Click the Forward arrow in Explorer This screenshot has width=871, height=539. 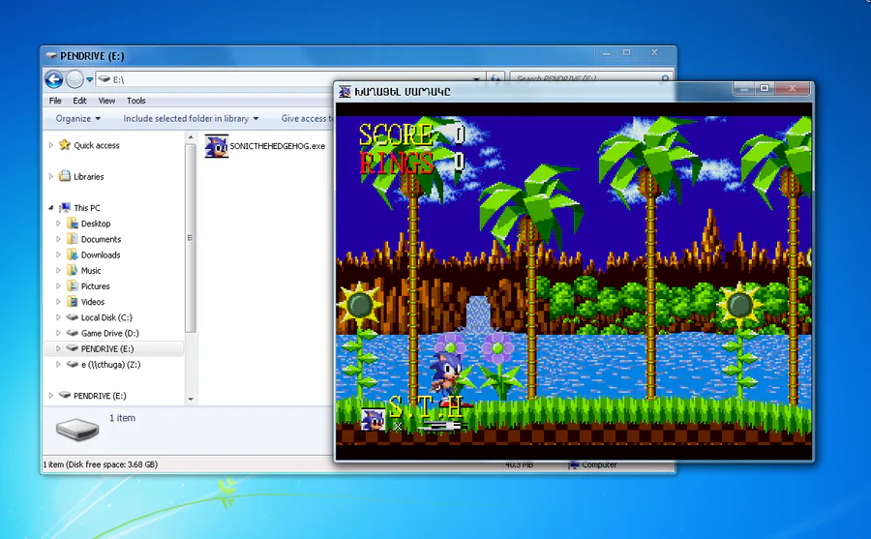tap(75, 79)
